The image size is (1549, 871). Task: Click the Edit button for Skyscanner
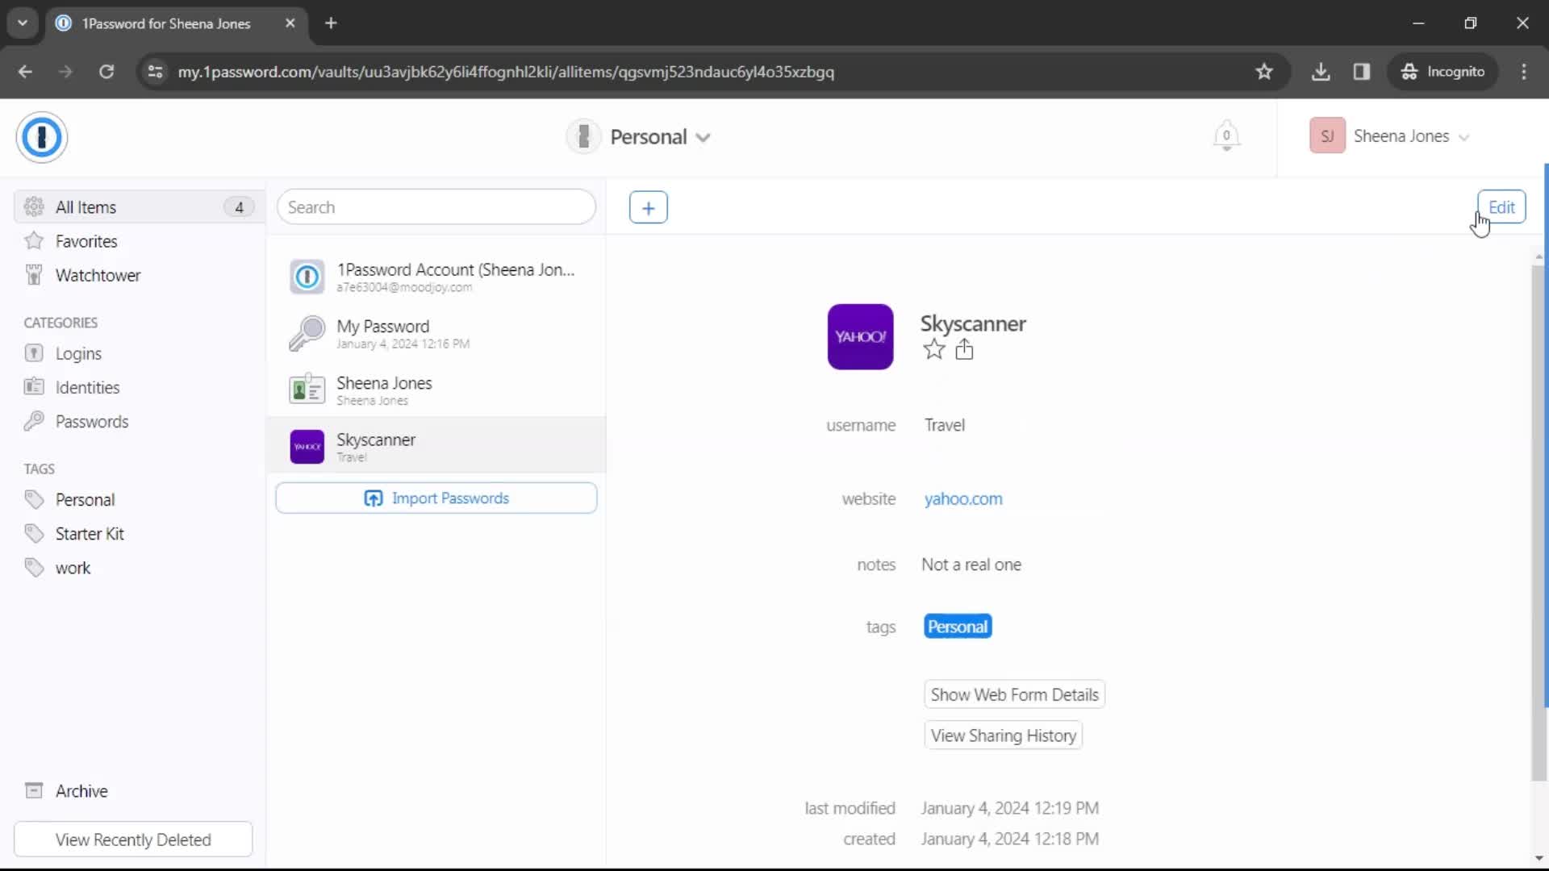tap(1501, 206)
